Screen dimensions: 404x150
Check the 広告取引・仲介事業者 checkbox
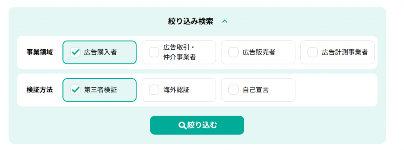pyautogui.click(x=154, y=52)
